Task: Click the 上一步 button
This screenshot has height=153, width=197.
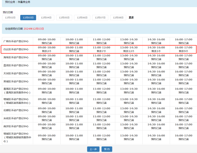Action: point(93,149)
